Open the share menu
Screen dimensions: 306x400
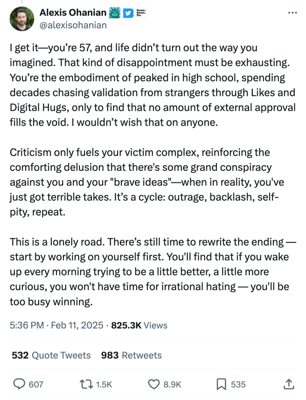pos(288,384)
